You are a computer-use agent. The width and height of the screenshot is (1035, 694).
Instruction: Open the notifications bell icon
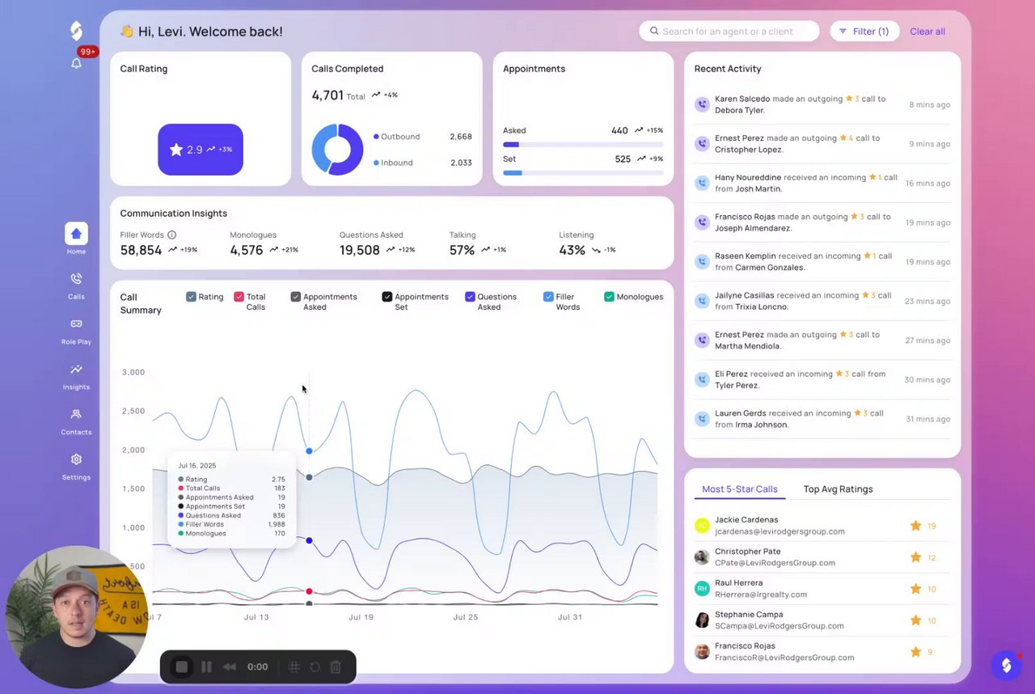[76, 63]
